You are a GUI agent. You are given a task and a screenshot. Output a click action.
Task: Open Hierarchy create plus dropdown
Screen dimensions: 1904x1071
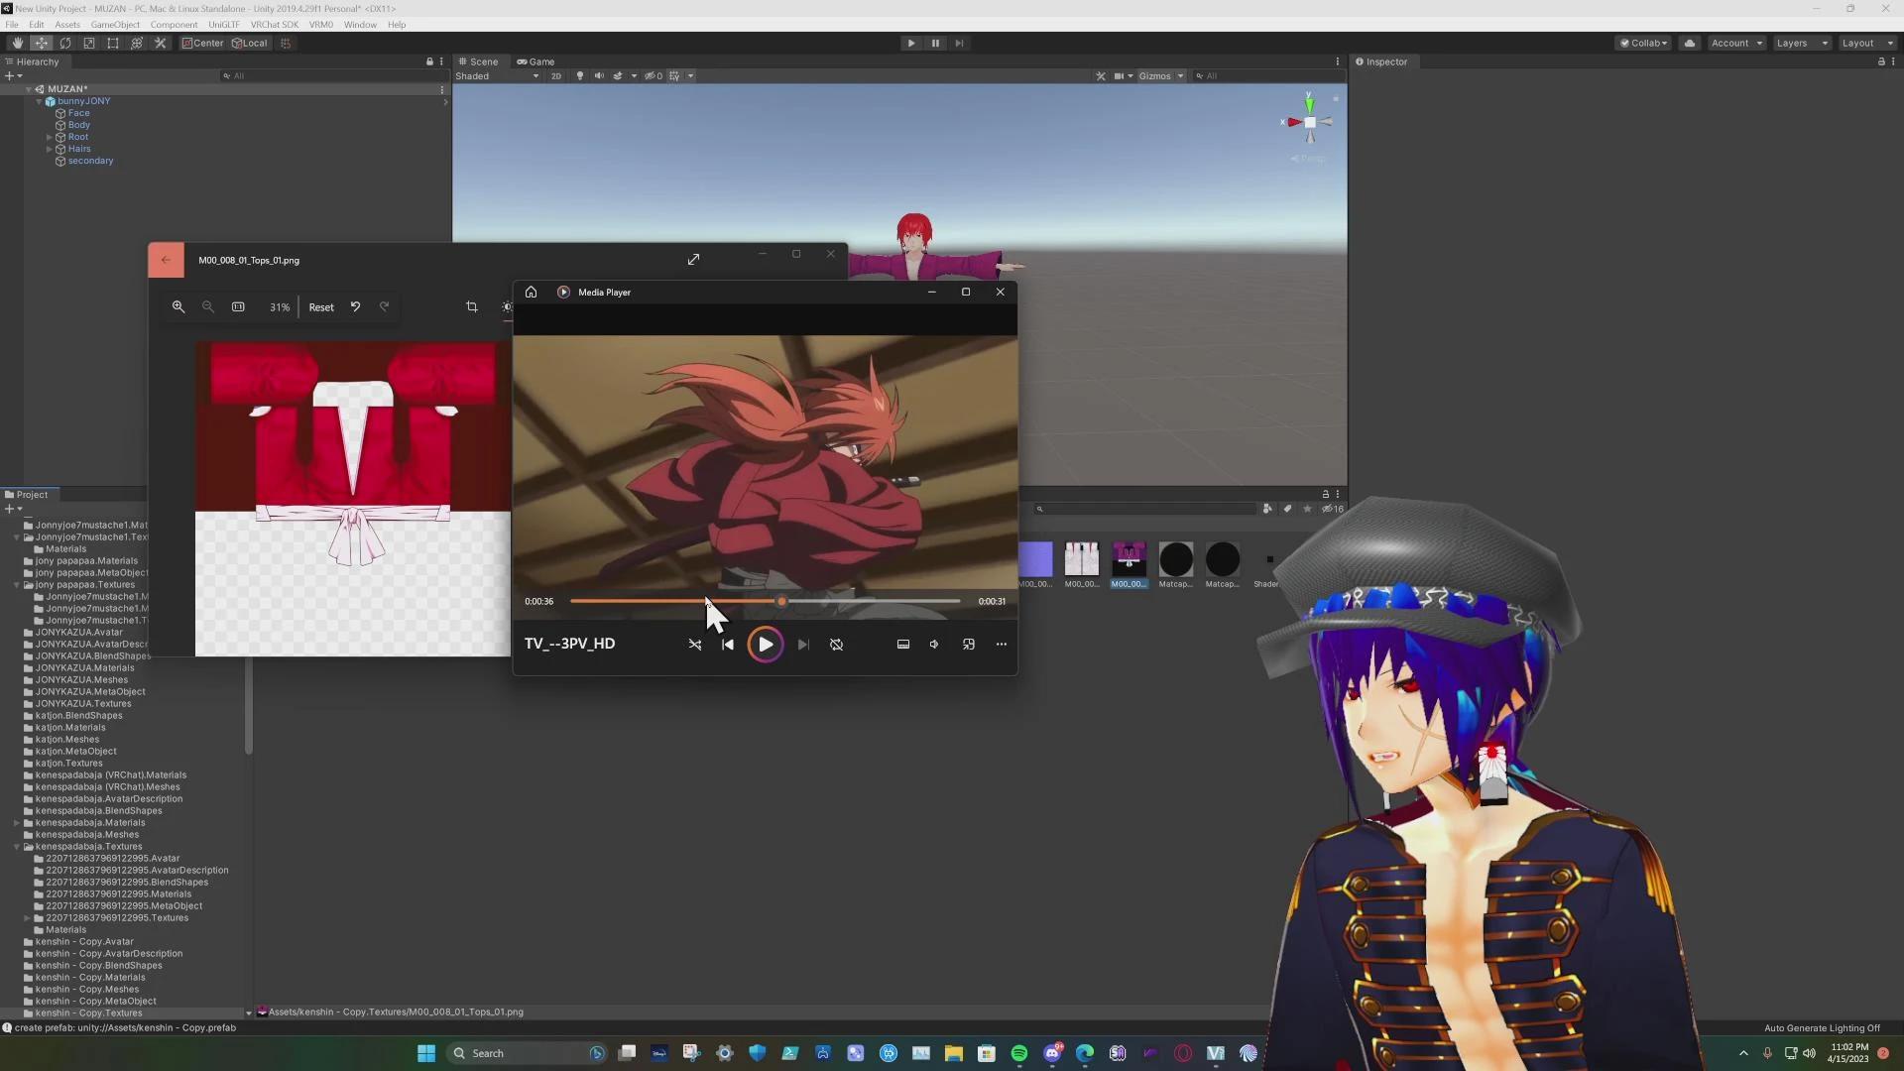tap(13, 76)
